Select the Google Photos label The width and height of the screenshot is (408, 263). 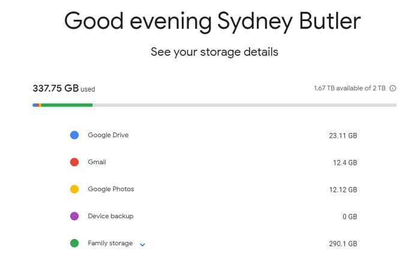pyautogui.click(x=110, y=189)
